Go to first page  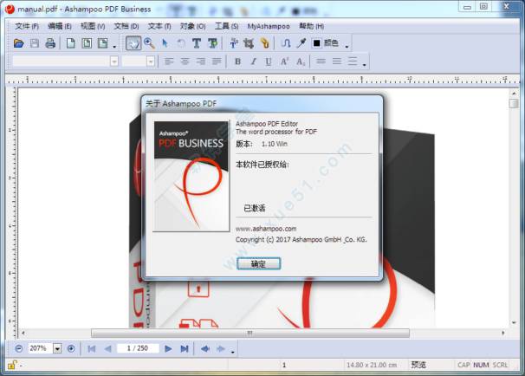pyautogui.click(x=92, y=348)
